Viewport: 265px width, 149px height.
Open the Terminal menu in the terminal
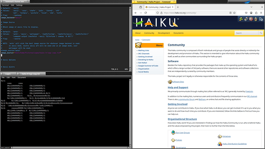(x=5, y=5)
